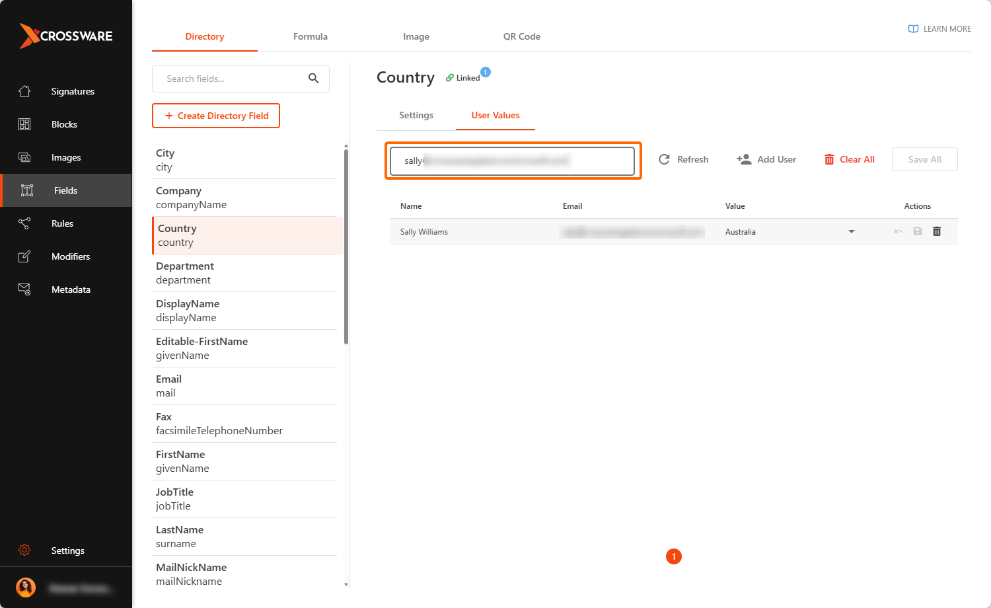Open the Signatures section icon
Image resolution: width=991 pixels, height=608 pixels.
click(24, 91)
